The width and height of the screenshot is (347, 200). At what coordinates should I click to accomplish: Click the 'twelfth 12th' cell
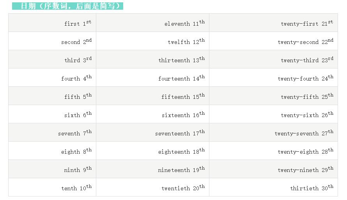pos(186,42)
